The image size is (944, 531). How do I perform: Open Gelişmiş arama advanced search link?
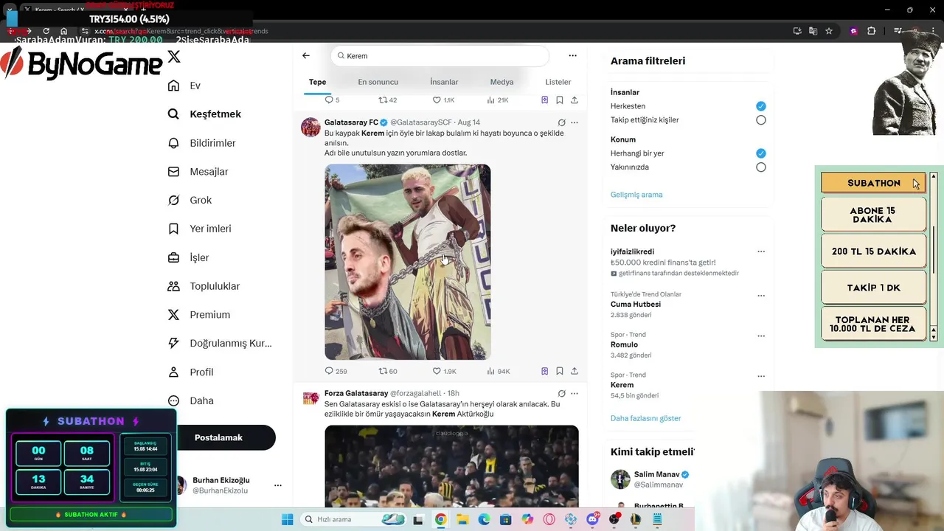pyautogui.click(x=636, y=195)
